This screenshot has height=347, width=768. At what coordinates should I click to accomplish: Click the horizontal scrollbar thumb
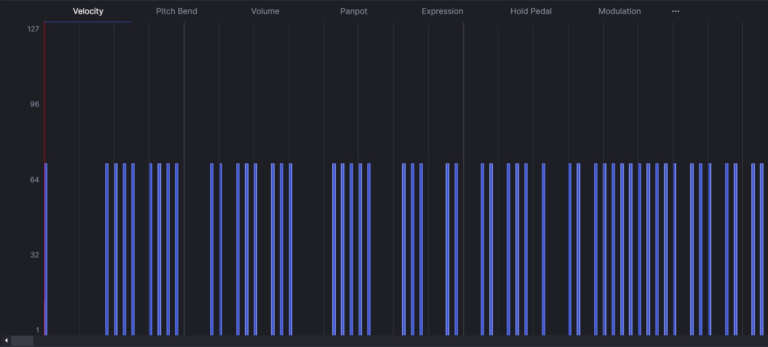(22, 341)
